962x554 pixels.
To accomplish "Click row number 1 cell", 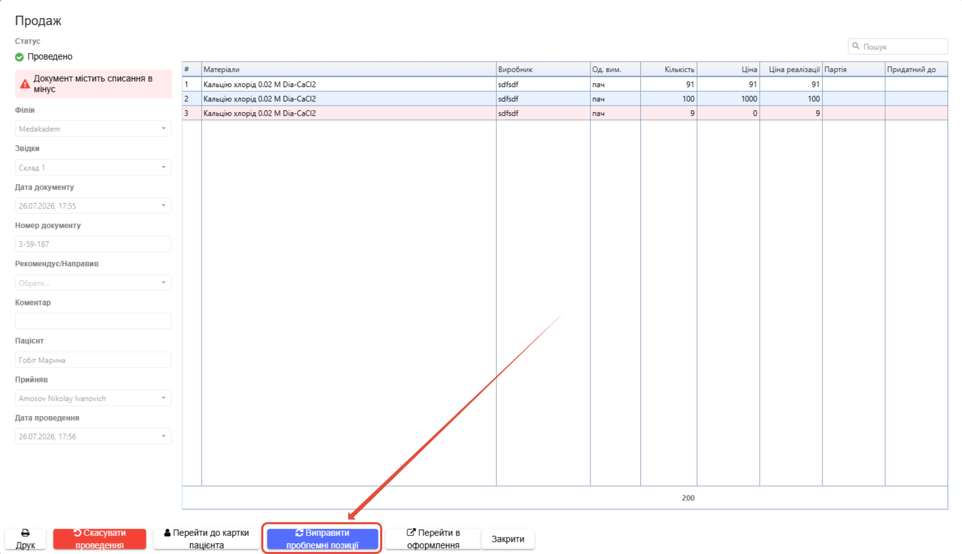I will pyautogui.click(x=192, y=84).
